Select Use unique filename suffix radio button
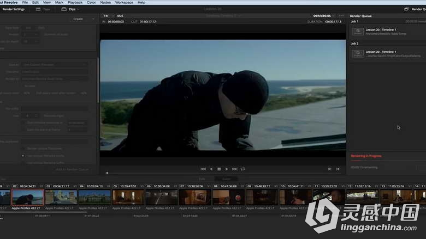 (x=23, y=163)
